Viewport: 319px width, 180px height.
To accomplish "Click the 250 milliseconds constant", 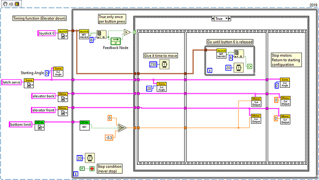I will (x=153, y=65).
